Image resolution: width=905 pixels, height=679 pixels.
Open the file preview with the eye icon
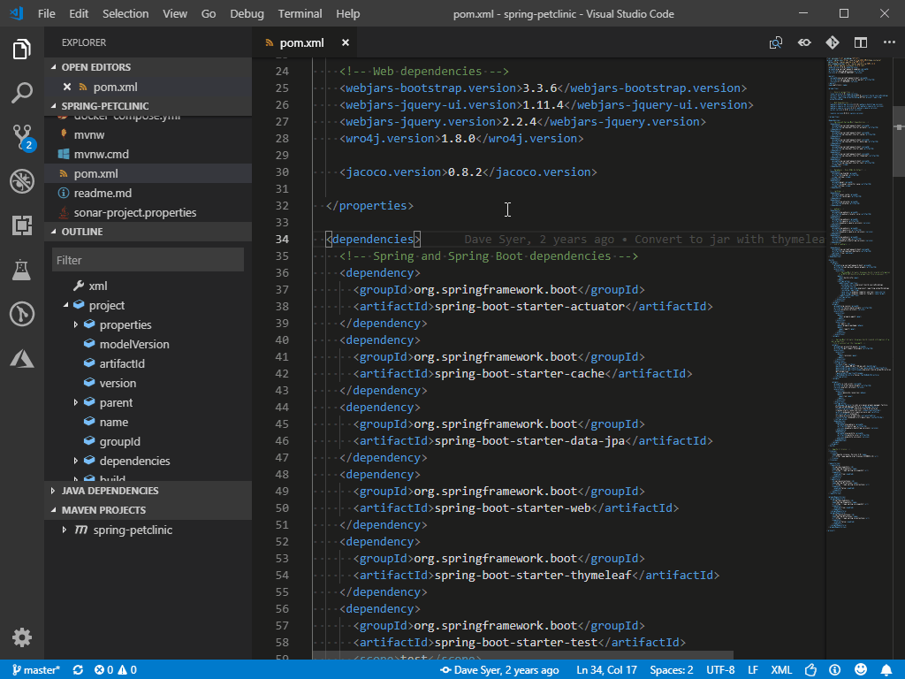pos(803,42)
